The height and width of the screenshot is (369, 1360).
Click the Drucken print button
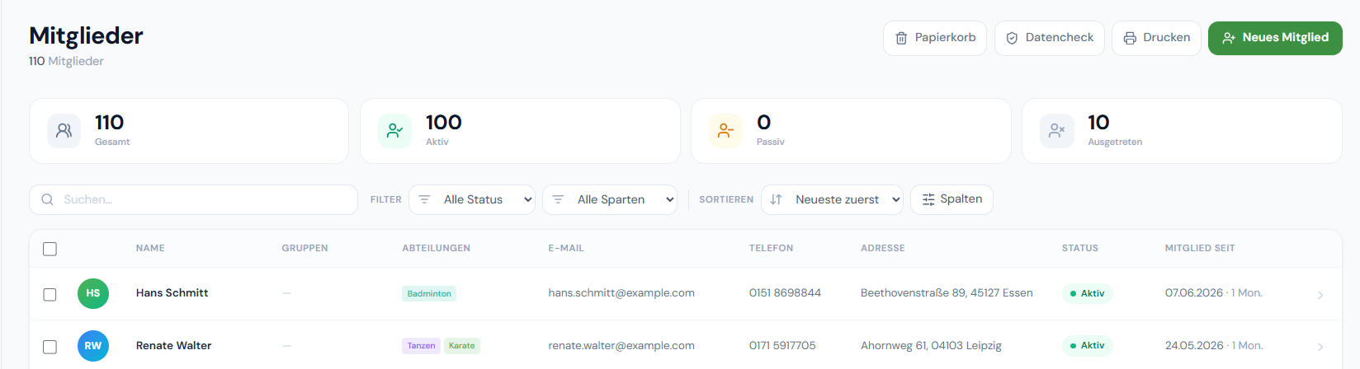click(x=1156, y=38)
